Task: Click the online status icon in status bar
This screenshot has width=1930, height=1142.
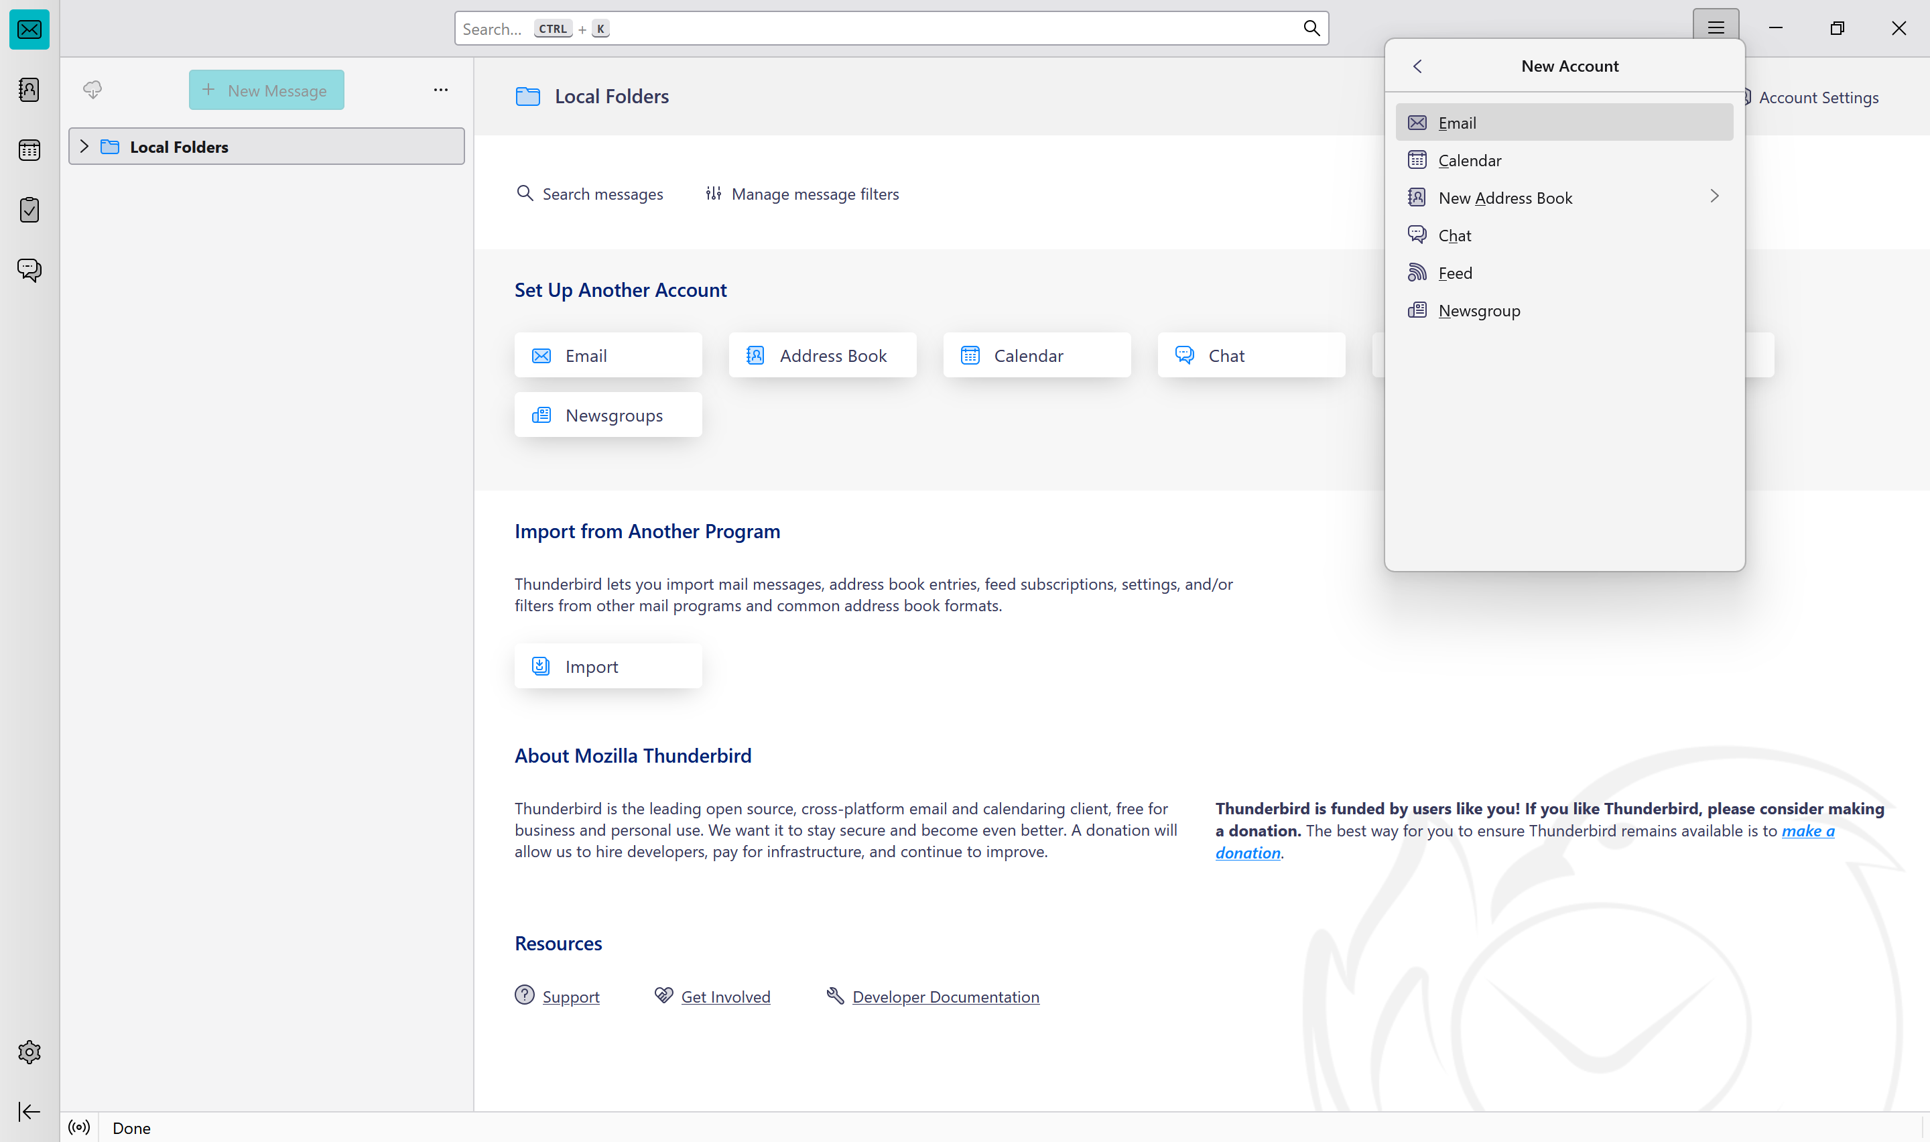Action: (x=79, y=1127)
